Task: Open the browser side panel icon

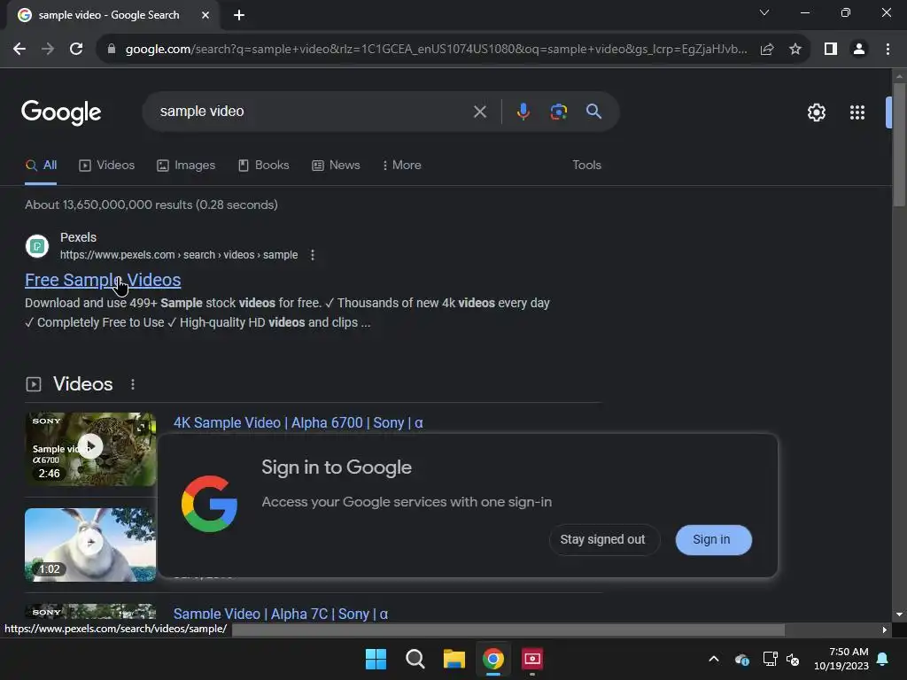Action: 831,50
